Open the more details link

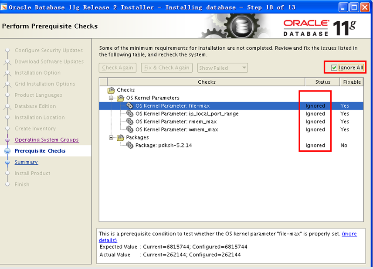pos(349,234)
